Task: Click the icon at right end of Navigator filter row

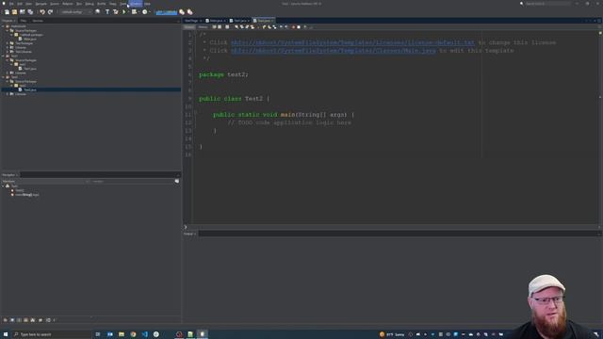Action: tap(177, 181)
